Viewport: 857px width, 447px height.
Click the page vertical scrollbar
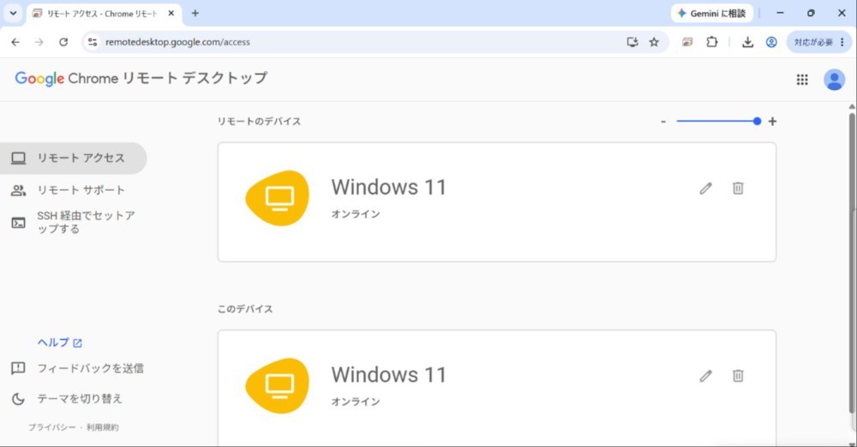[852, 262]
